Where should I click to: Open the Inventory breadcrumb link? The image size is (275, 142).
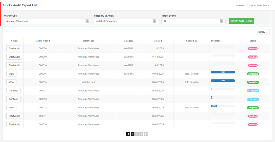pyautogui.click(x=240, y=6)
